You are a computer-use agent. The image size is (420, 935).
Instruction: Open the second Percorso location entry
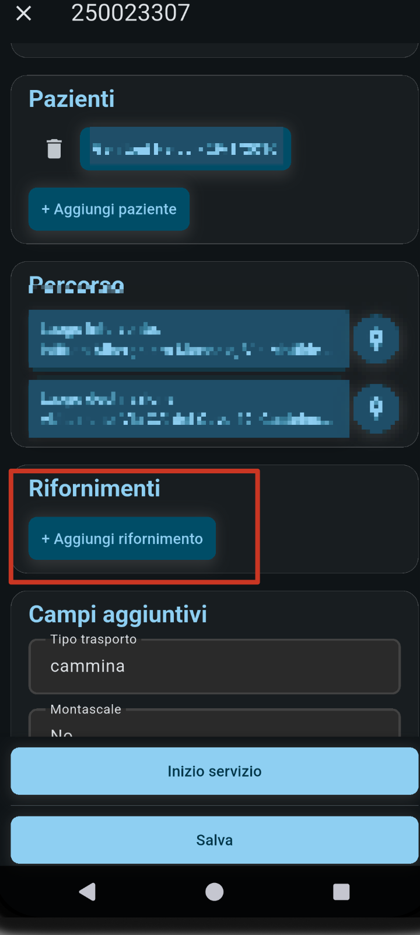point(189,408)
